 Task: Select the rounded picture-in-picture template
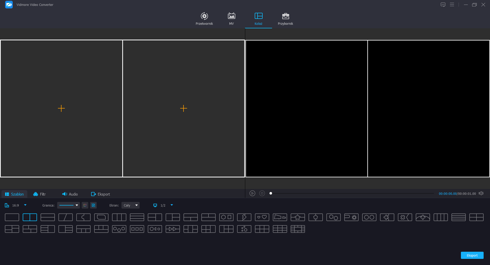(101, 217)
